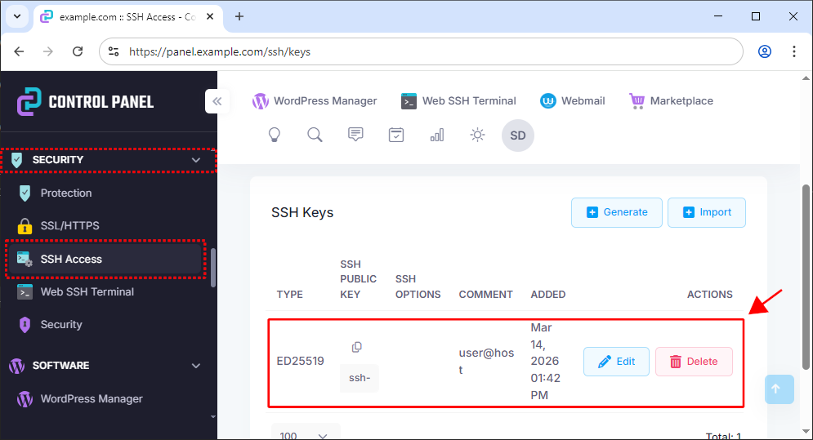This screenshot has width=813, height=440.
Task: Open site information icon in address bar
Action: [x=114, y=51]
